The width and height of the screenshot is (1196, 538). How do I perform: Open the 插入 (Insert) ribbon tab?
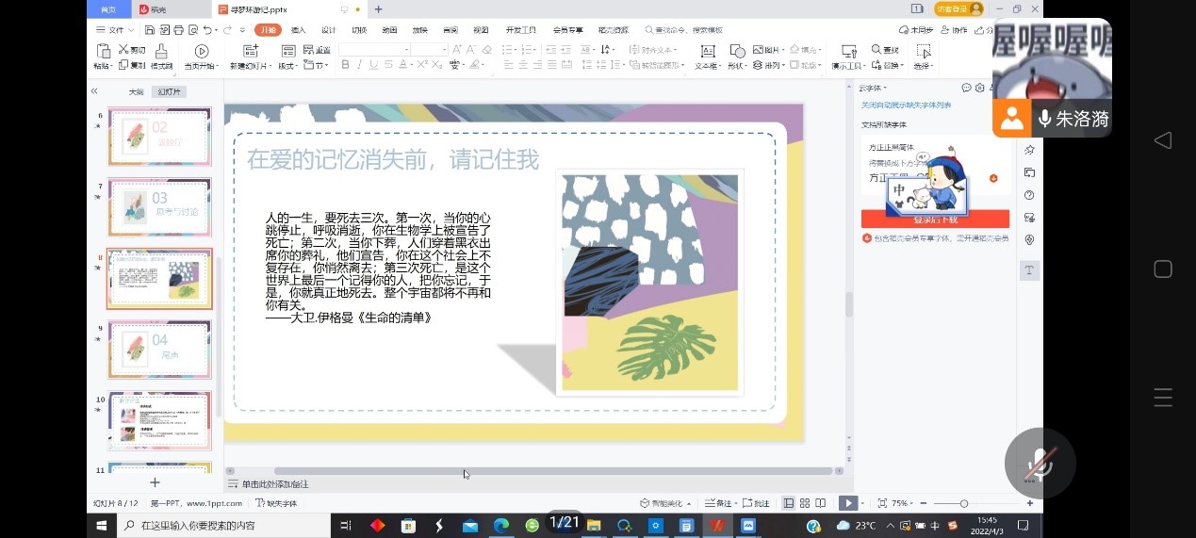click(x=298, y=30)
